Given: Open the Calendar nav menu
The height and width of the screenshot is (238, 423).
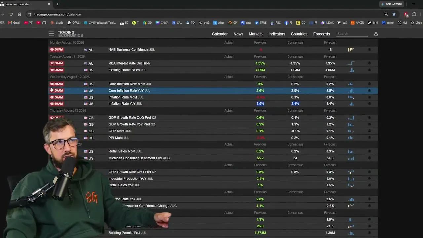Looking at the screenshot, I should (220, 34).
